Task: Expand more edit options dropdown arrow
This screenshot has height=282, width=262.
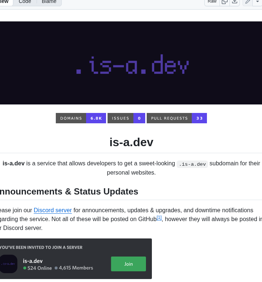Action: click(258, 2)
